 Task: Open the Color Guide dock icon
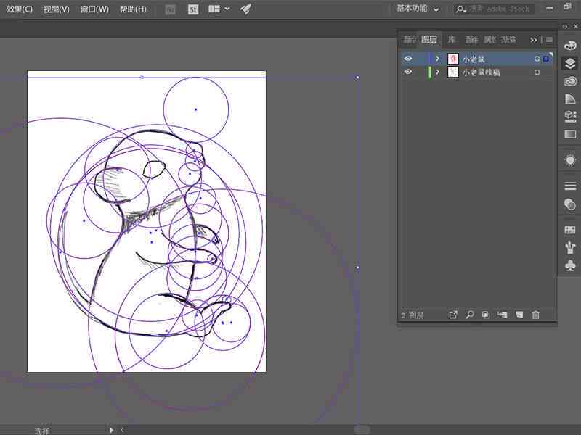(570, 99)
